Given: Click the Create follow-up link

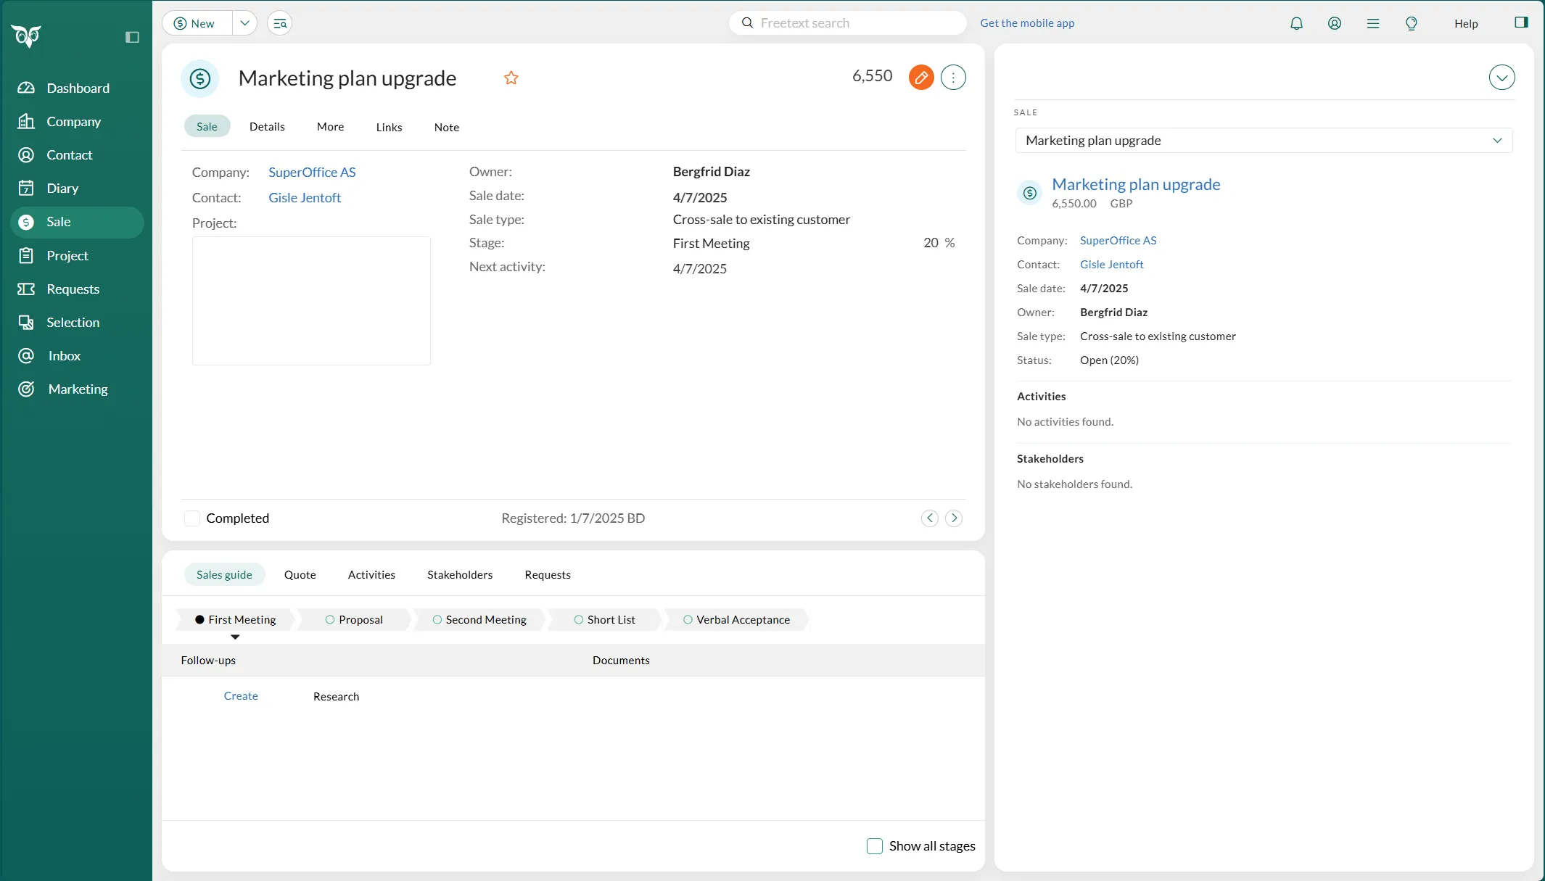Looking at the screenshot, I should tap(241, 696).
